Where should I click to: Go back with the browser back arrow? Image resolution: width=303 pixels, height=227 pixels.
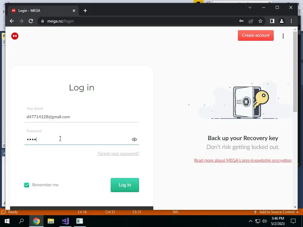[12, 21]
